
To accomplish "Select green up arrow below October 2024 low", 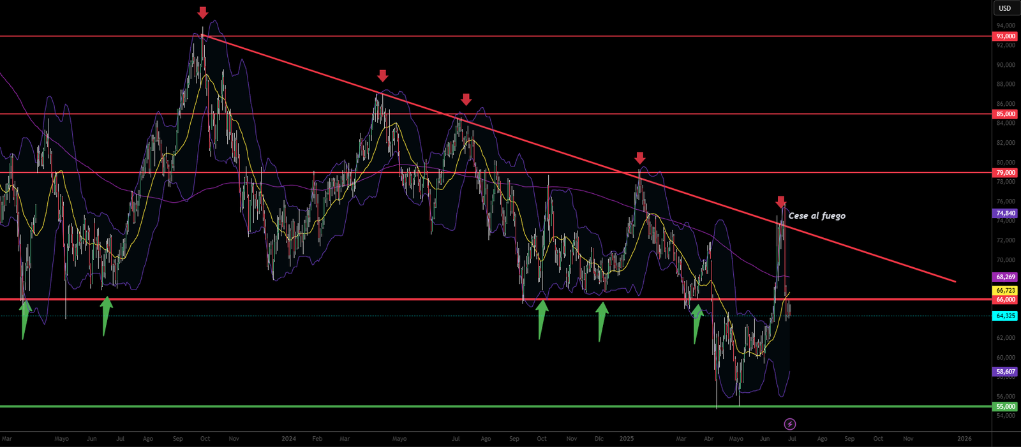I will [x=541, y=318].
